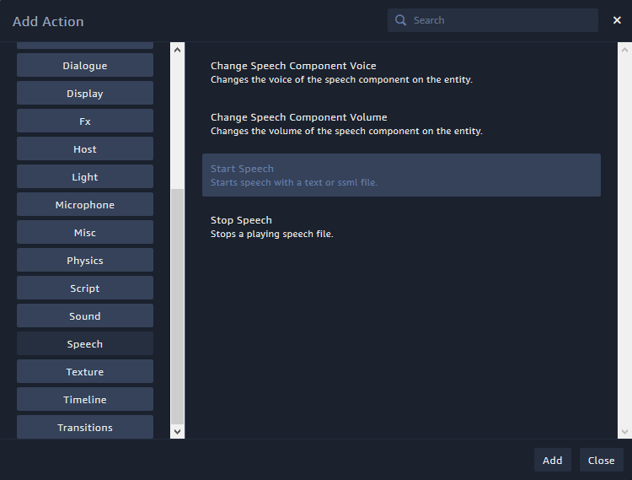Click the category list scroll up arrow

(177, 50)
